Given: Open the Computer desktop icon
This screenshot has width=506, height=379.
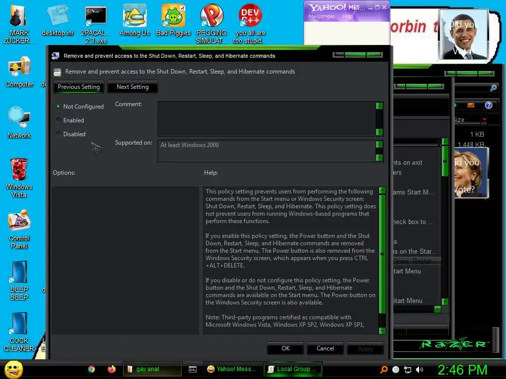Looking at the screenshot, I should click(19, 72).
